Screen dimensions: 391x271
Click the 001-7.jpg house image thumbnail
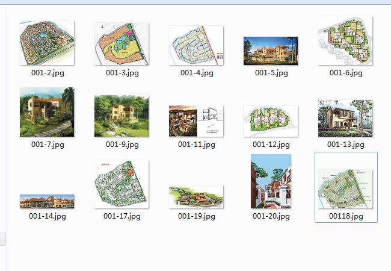(x=47, y=112)
